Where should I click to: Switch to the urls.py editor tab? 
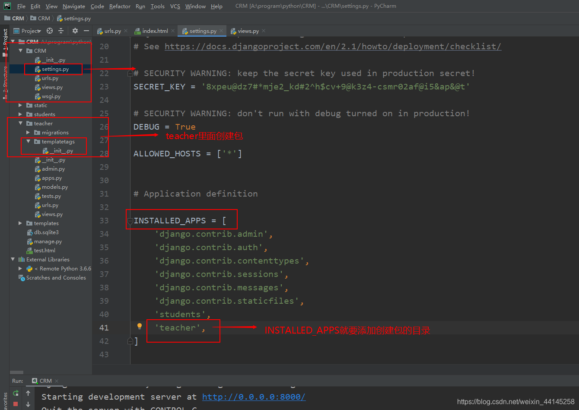pyautogui.click(x=112, y=31)
